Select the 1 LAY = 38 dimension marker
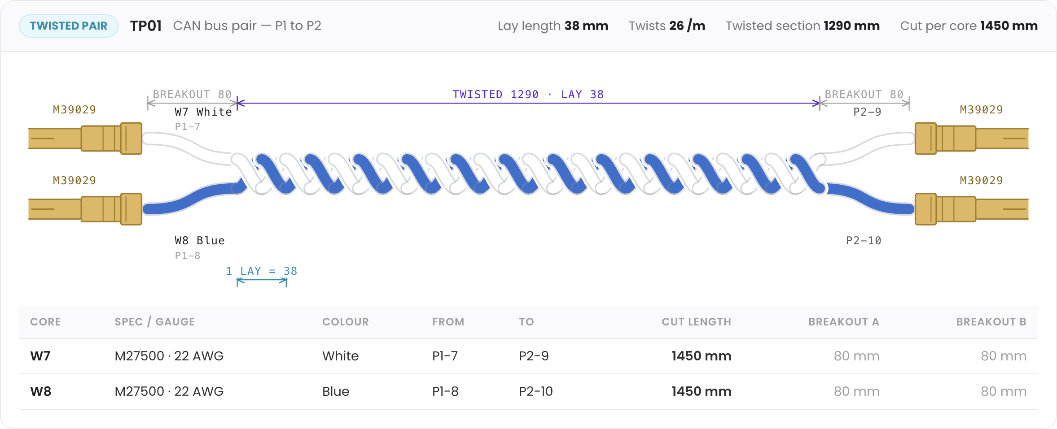 click(262, 276)
